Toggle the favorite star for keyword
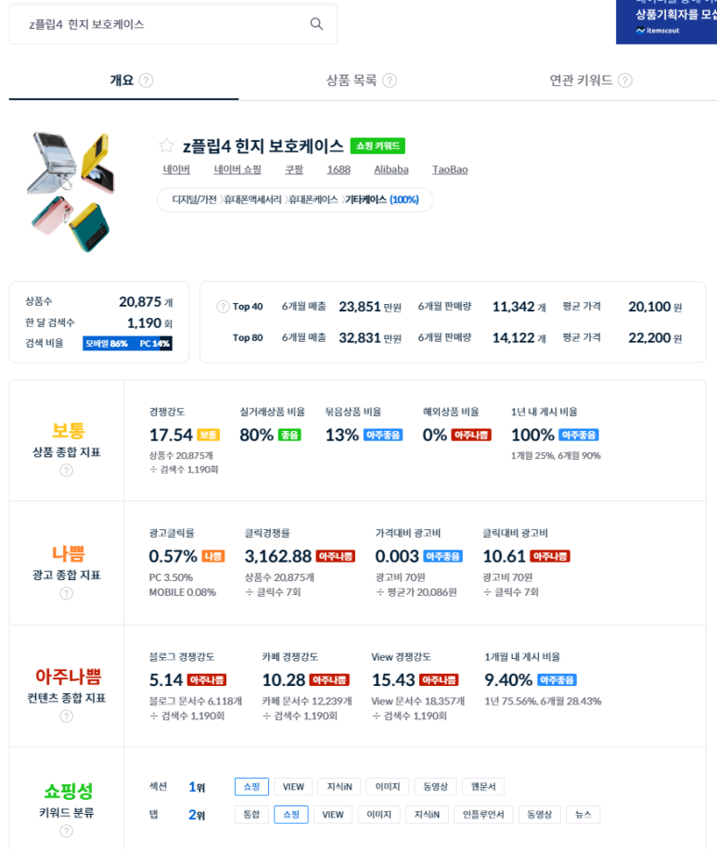Image resolution: width=717 pixels, height=849 pixels. 166,146
